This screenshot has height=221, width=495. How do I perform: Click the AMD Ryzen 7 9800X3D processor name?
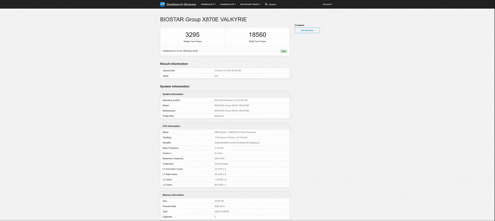tap(235, 132)
